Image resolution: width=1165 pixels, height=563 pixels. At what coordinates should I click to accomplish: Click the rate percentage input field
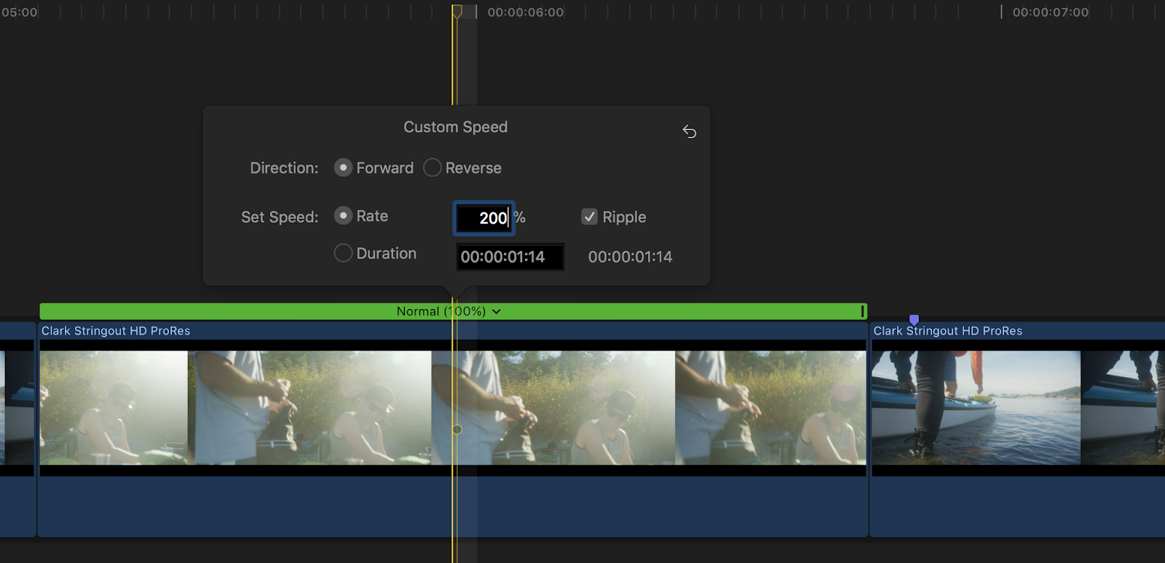point(483,218)
